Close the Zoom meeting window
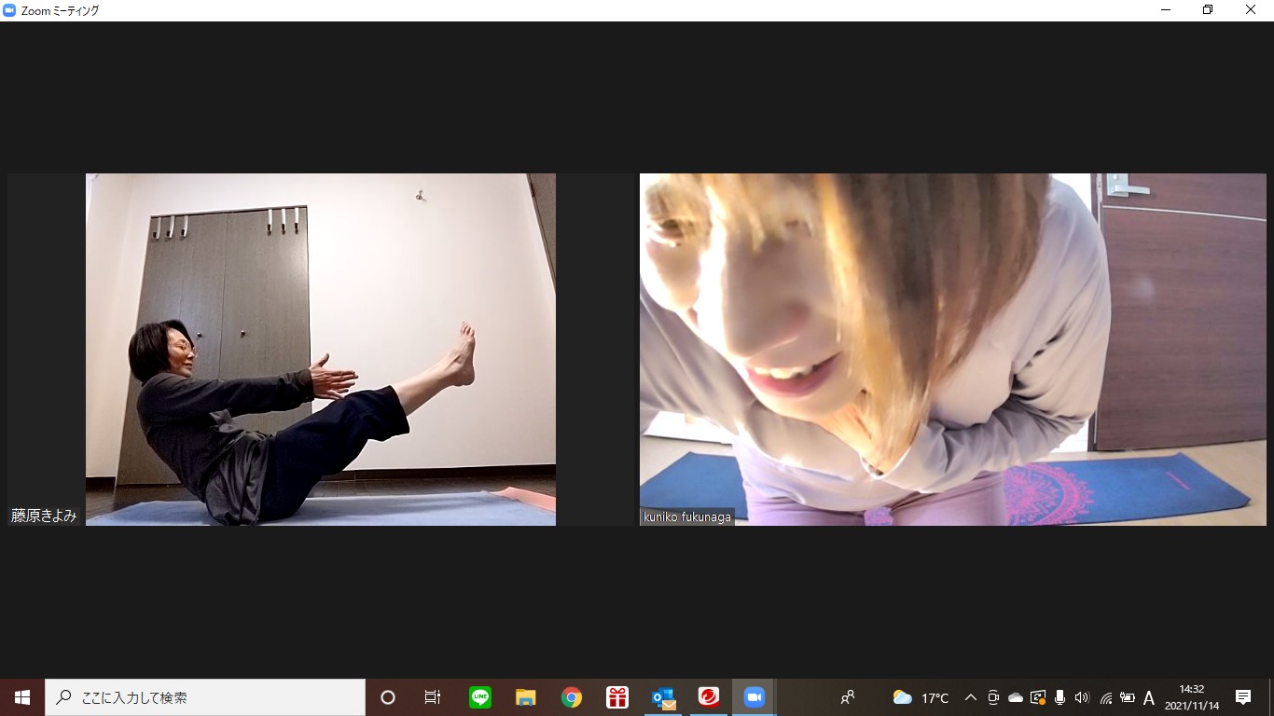This screenshot has width=1274, height=716. pyautogui.click(x=1251, y=10)
